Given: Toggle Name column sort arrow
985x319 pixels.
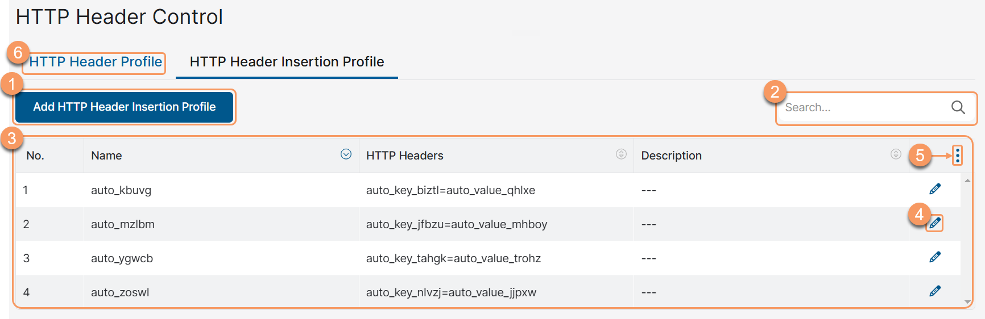Looking at the screenshot, I should click(346, 154).
